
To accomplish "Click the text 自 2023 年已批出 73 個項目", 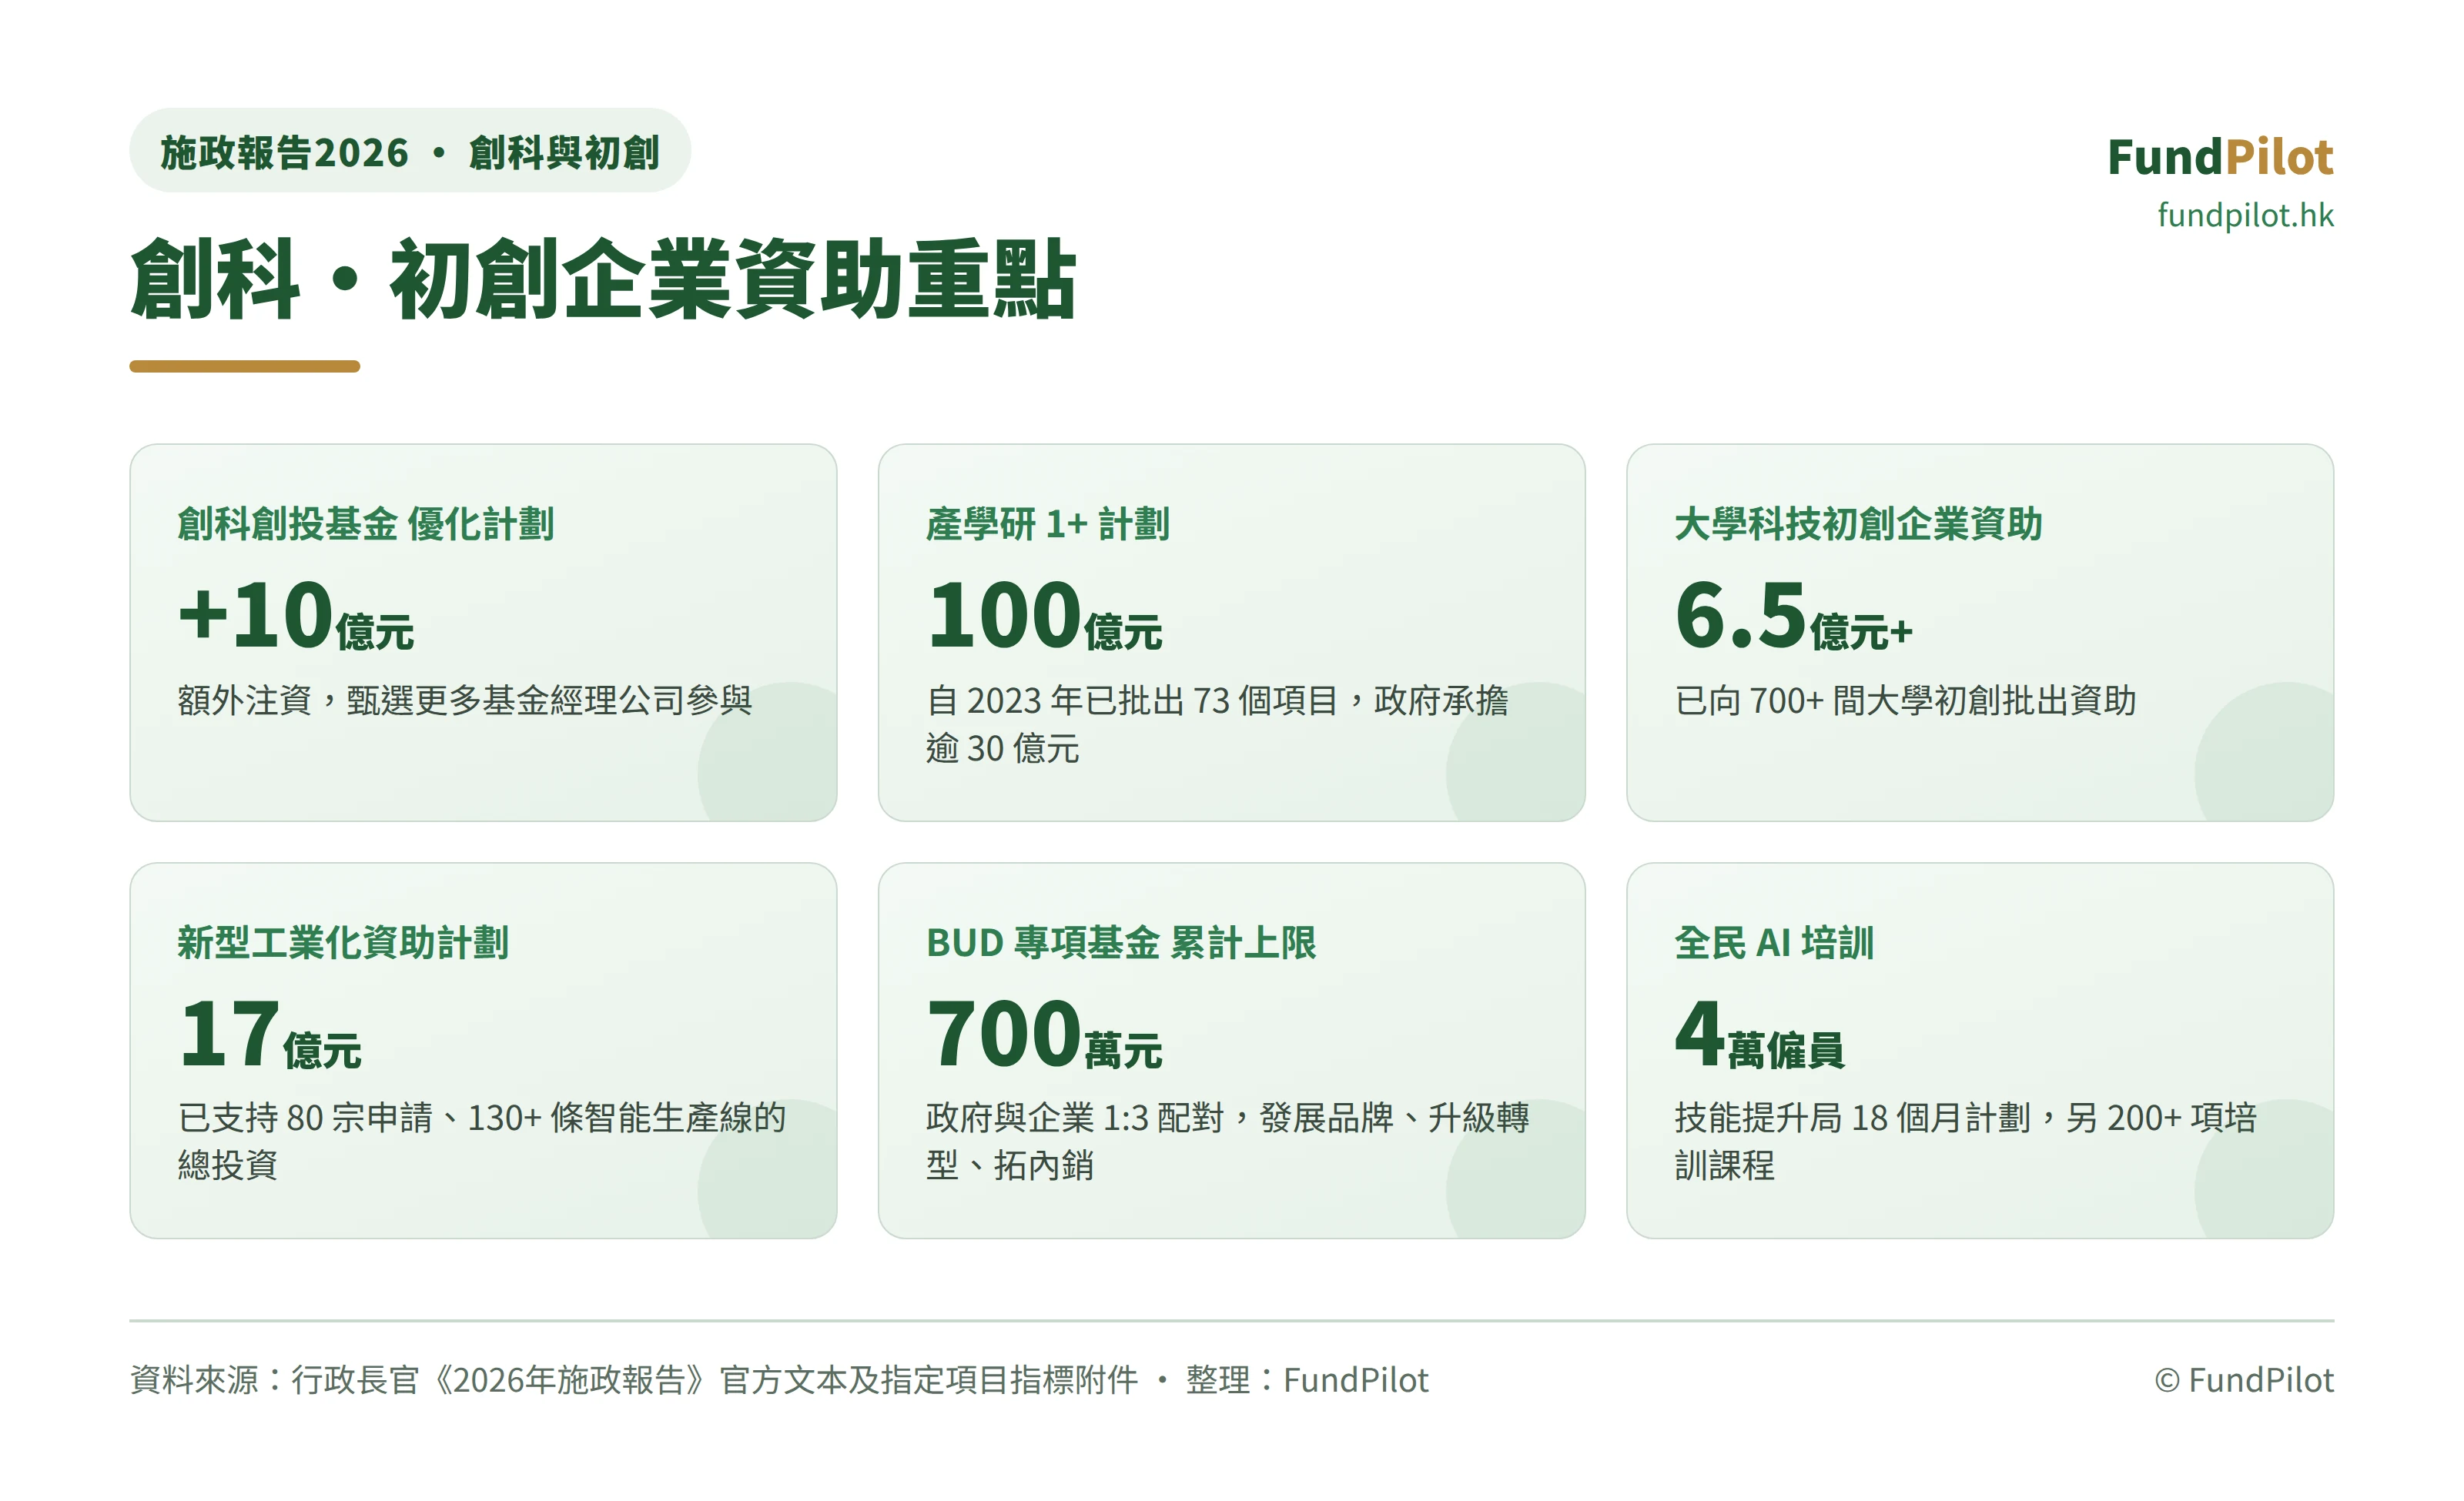I will point(1132,700).
